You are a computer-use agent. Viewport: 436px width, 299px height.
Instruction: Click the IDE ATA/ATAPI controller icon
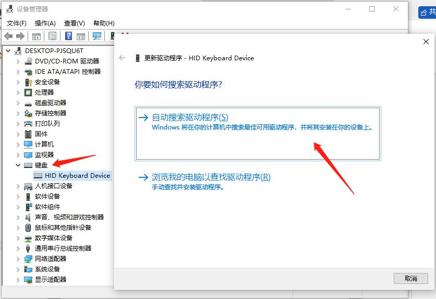tap(28, 72)
